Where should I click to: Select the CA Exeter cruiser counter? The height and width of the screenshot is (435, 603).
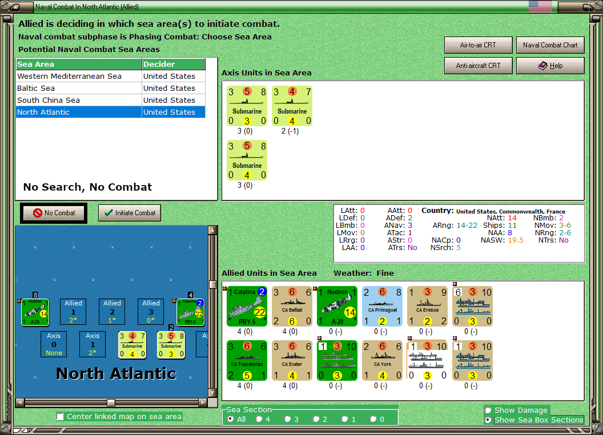tap(292, 360)
